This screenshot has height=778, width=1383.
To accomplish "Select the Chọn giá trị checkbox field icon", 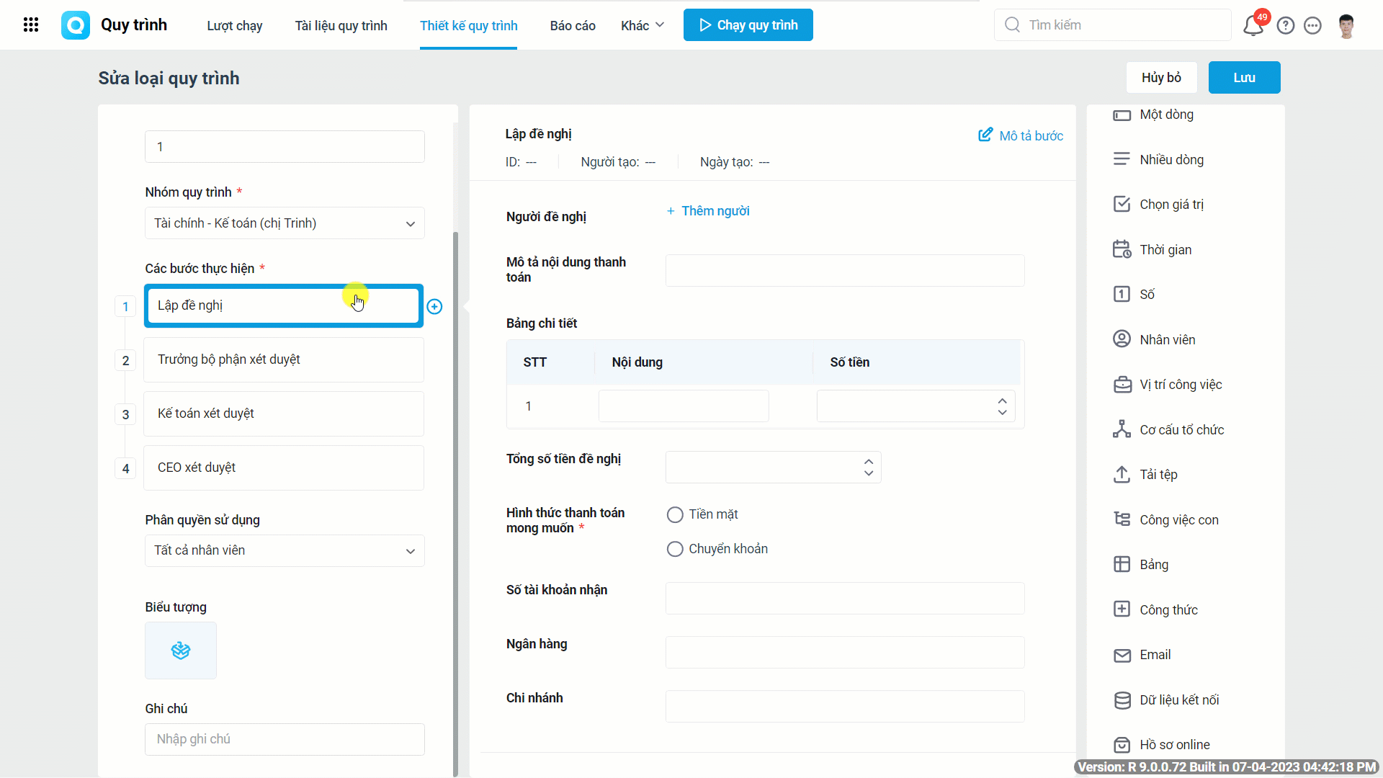I will point(1122,204).
